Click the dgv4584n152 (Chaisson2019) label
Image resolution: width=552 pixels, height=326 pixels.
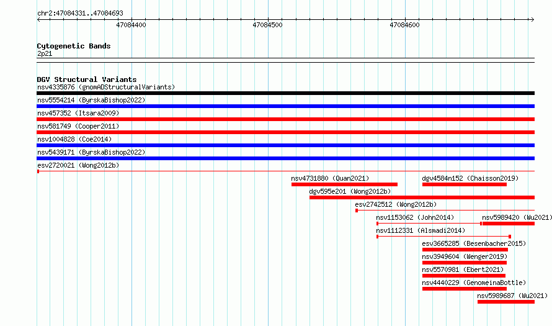[470, 178]
